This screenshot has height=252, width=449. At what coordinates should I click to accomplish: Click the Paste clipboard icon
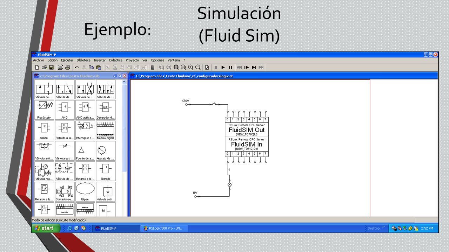(x=99, y=67)
